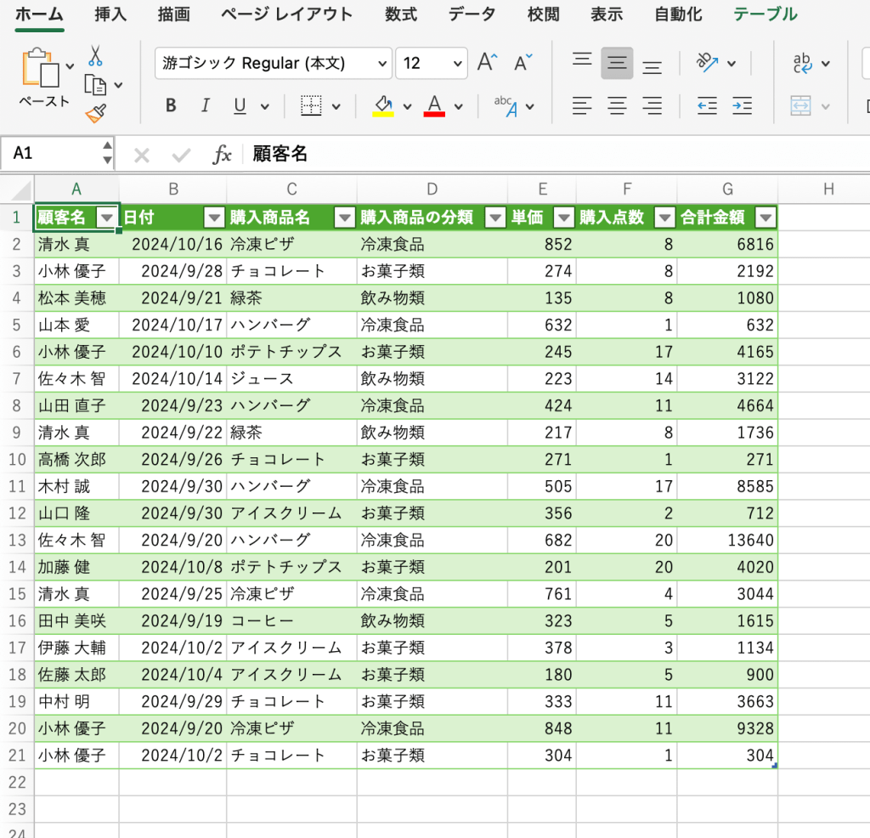Image resolution: width=870 pixels, height=838 pixels.
Task: Open the font name dropdown
Action: pos(381,64)
